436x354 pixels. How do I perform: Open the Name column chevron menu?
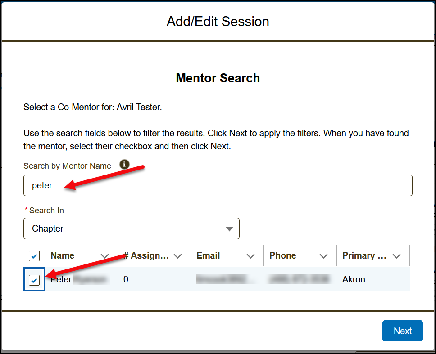[x=105, y=256]
